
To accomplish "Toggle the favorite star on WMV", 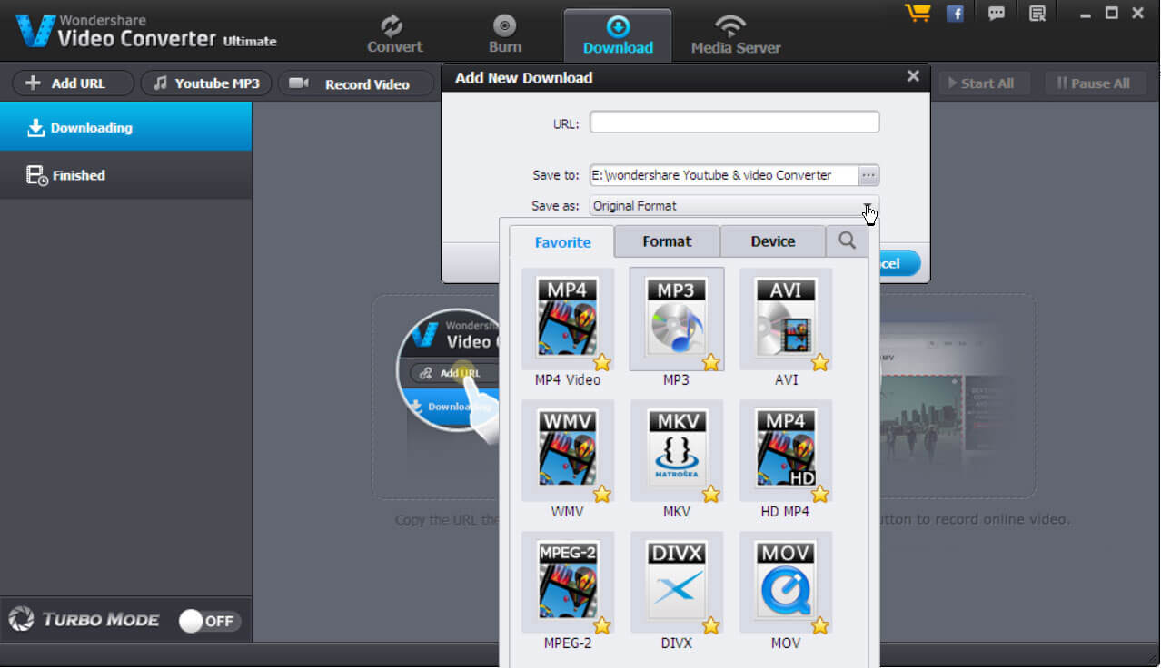I will tap(602, 494).
